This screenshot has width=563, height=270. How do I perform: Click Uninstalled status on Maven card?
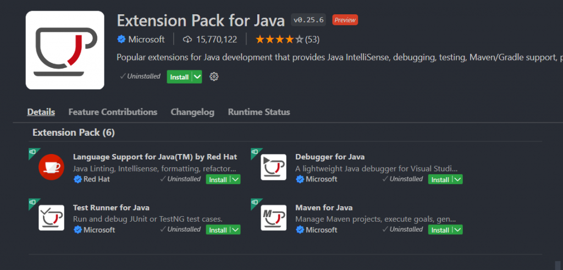pyautogui.click(x=403, y=229)
